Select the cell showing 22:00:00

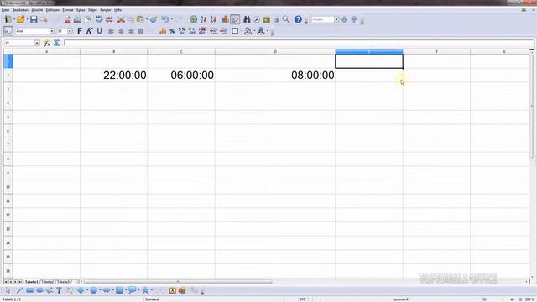click(x=114, y=75)
